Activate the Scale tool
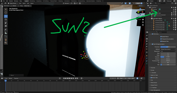This screenshot has width=177, height=93. (x=6, y=23)
